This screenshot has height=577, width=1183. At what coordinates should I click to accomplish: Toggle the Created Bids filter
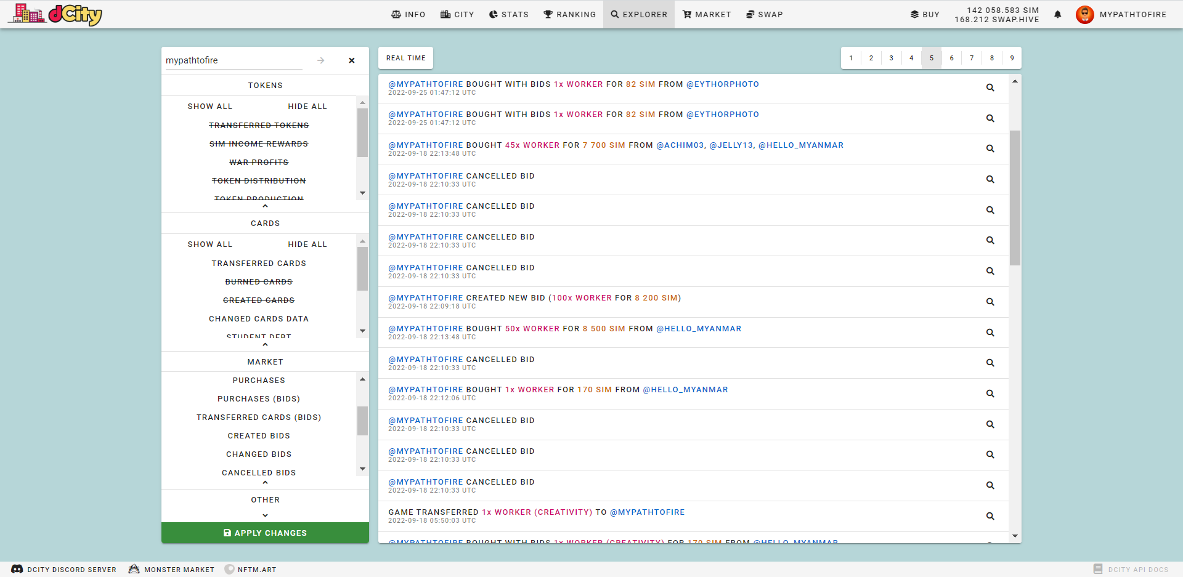click(259, 435)
